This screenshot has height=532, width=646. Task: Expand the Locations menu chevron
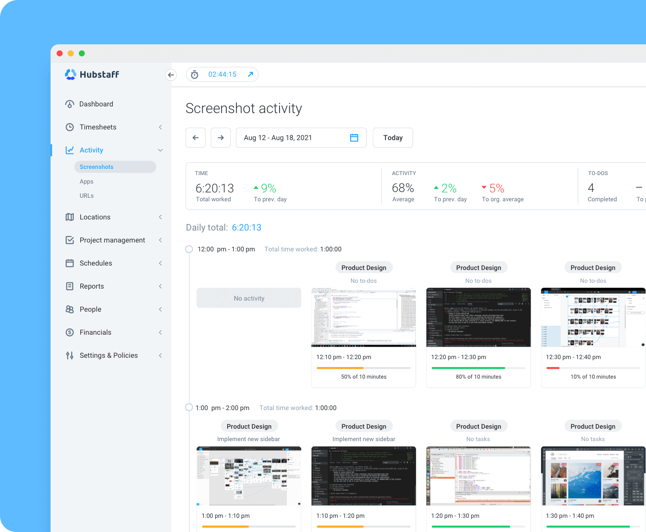(161, 217)
